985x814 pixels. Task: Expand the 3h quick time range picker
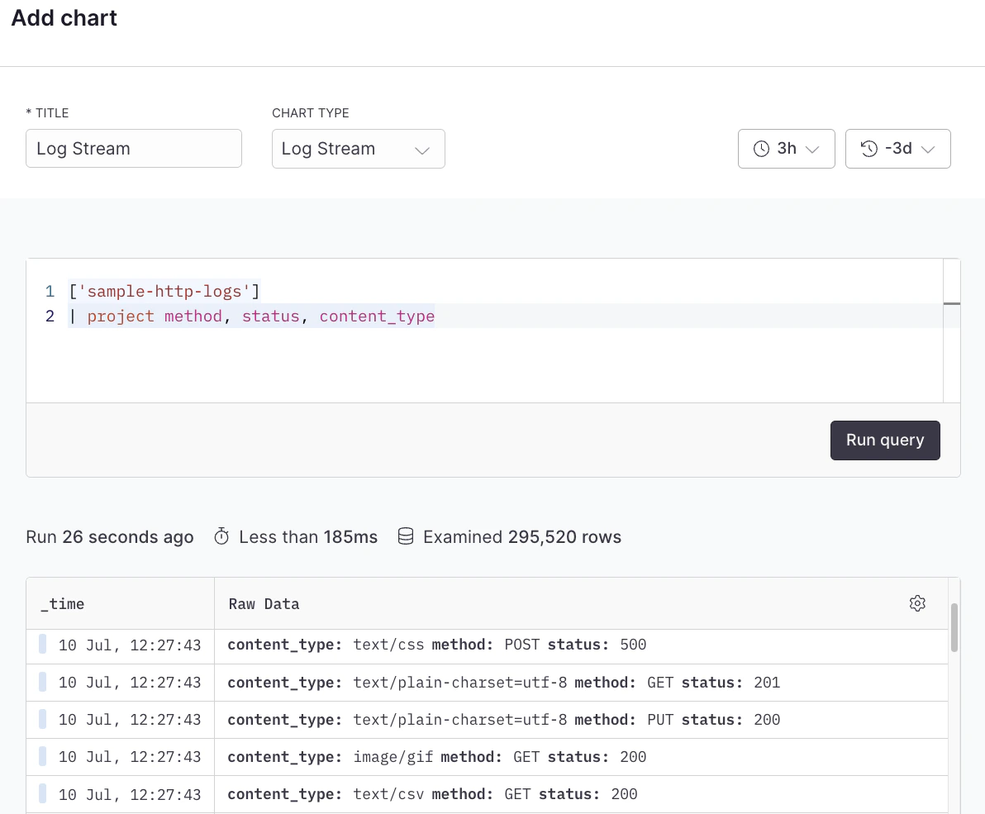click(786, 149)
